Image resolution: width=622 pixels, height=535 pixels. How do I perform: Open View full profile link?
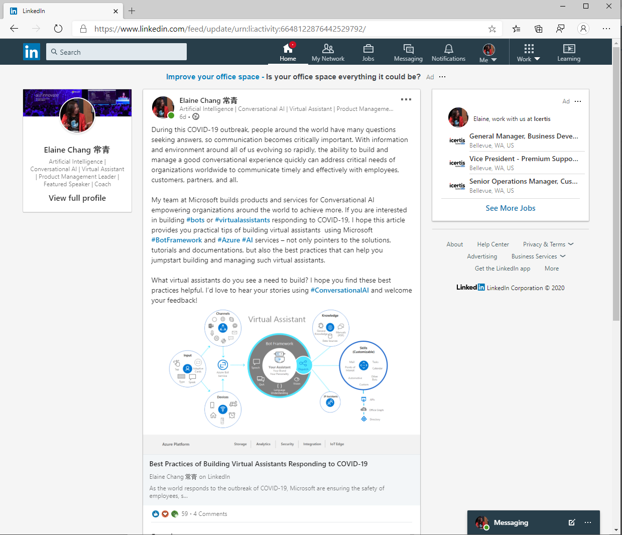(77, 198)
